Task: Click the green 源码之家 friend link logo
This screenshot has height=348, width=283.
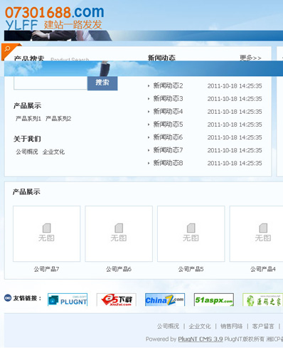Action: [x=262, y=300]
